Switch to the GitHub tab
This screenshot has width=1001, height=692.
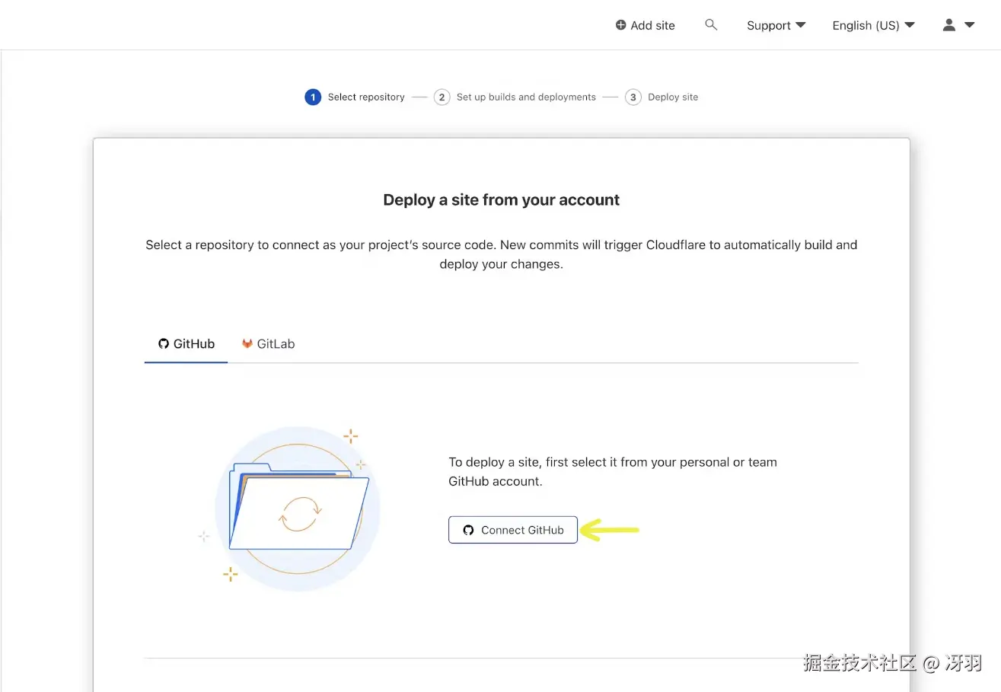[186, 344]
